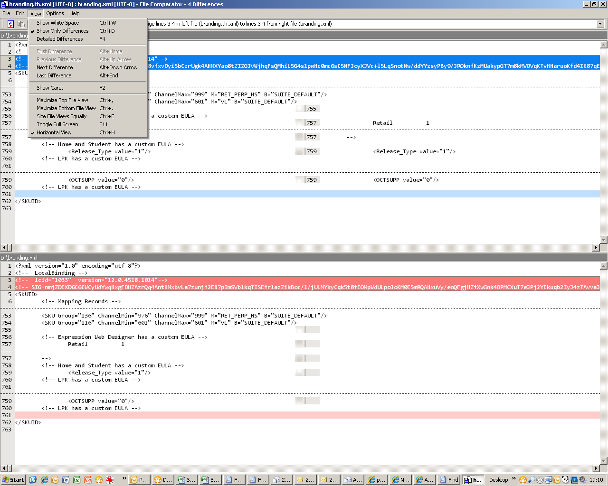Click 'Mapping Records' comment in bottom pane
Screen dimensions: 608x486
(81, 301)
